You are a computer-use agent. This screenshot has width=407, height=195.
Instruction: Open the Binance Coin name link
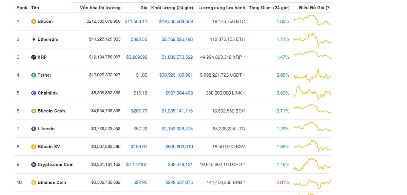52,182
